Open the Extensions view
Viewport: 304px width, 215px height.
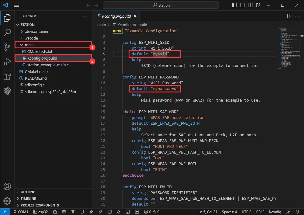[x=7, y=77]
